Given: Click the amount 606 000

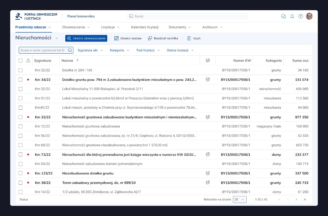Looking at the screenshot, I should pos(302,89).
